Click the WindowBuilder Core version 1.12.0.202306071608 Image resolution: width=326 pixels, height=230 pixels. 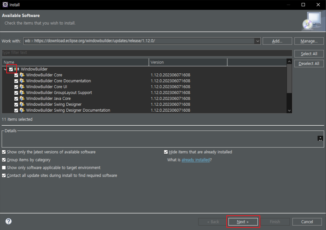pos(171,75)
